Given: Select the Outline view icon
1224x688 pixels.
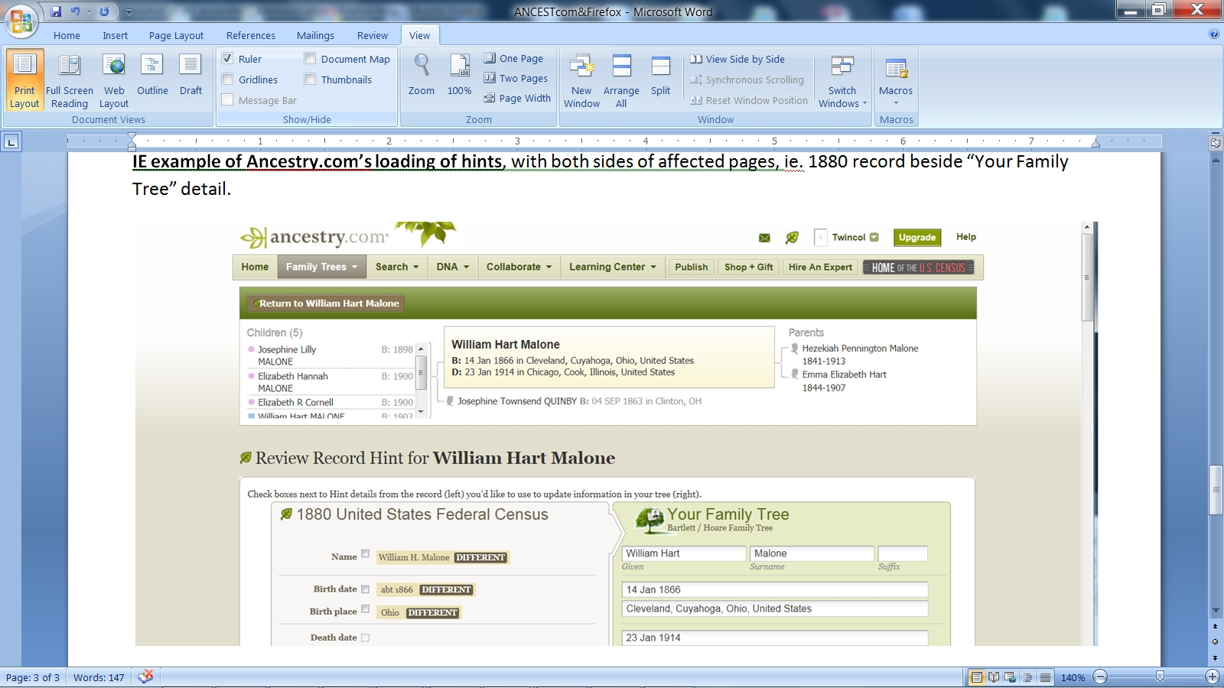Looking at the screenshot, I should 152,76.
